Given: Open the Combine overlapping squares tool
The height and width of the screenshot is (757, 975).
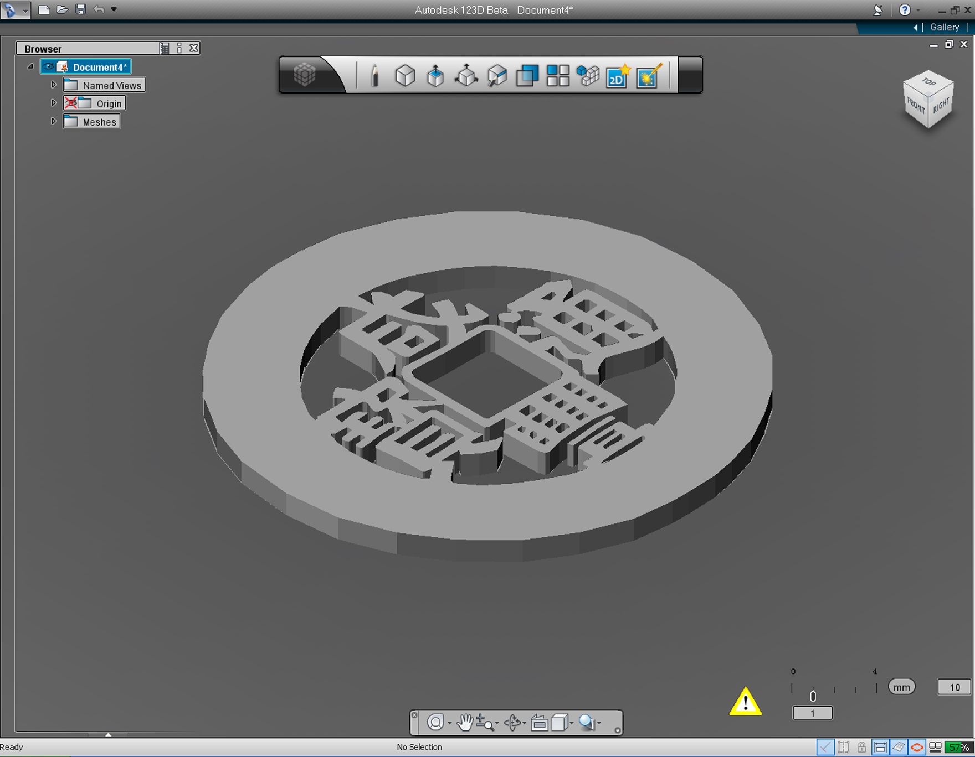Looking at the screenshot, I should (x=527, y=75).
